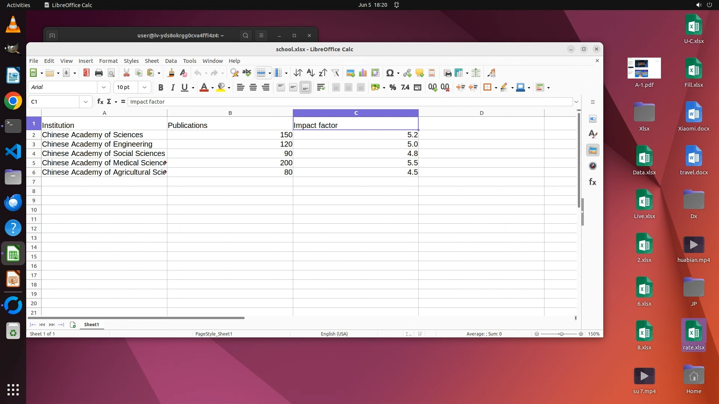
Task: Open the Function Wizard next to Name Box
Action: click(x=100, y=102)
